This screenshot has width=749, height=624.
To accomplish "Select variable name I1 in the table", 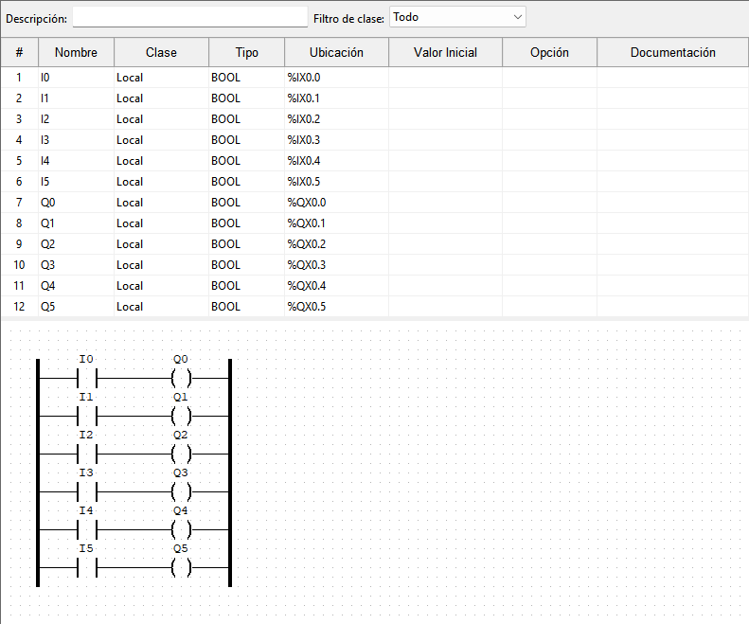I will coord(76,98).
